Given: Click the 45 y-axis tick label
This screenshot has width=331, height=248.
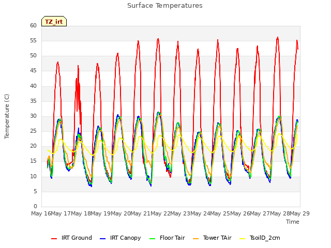Looking at the screenshot, I should 33,71.
